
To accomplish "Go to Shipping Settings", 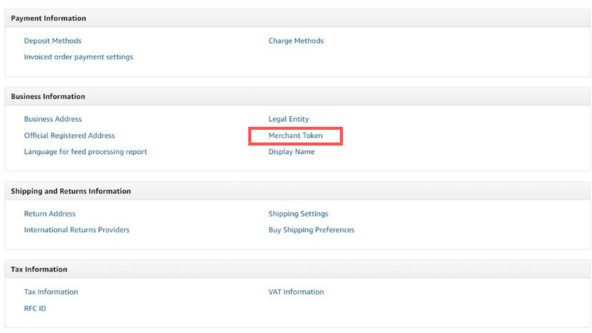I will coord(298,214).
